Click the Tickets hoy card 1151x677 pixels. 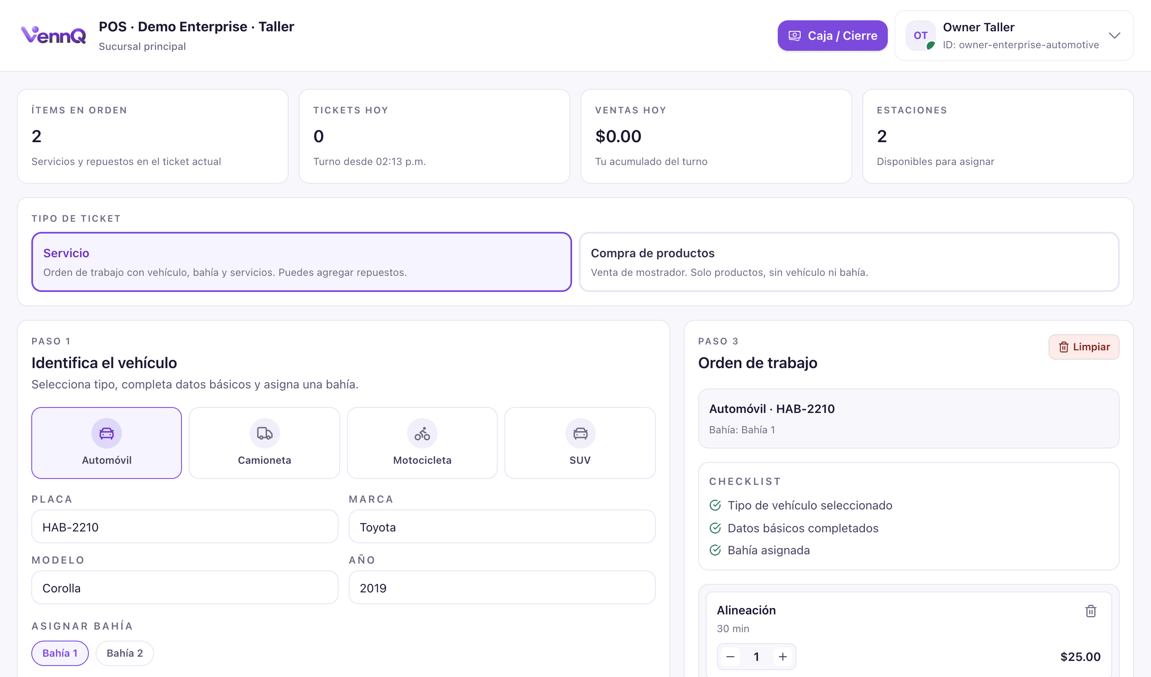(434, 136)
